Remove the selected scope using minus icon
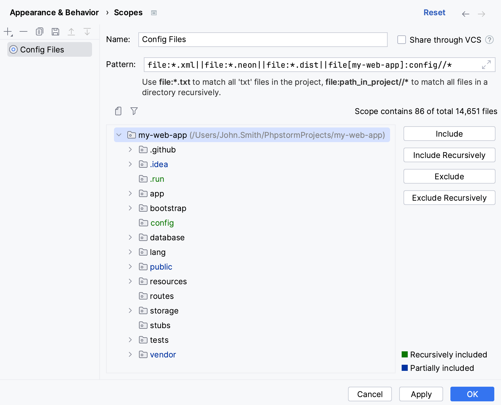 pos(23,31)
